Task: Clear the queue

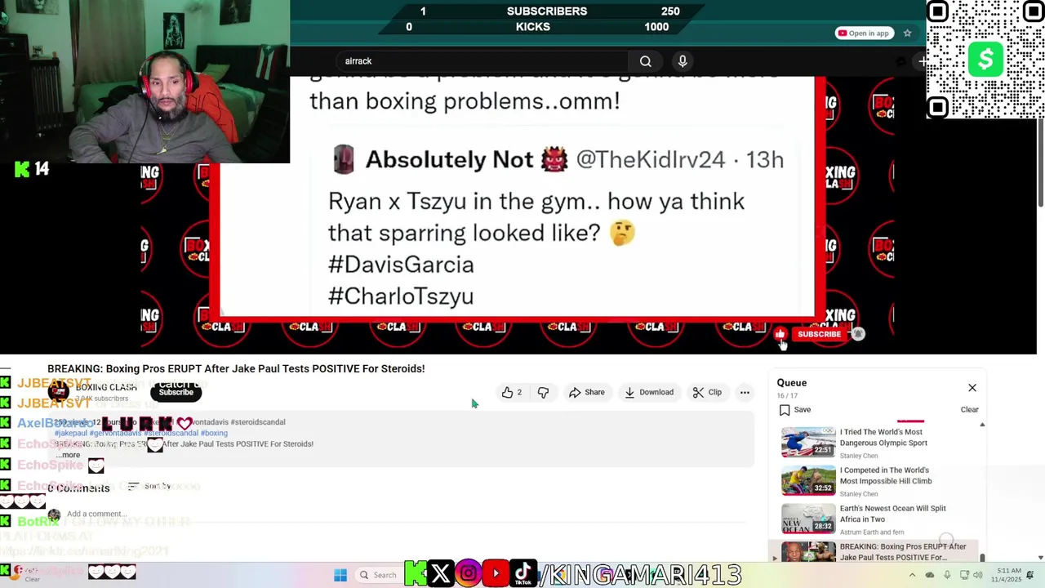Action: tap(969, 410)
